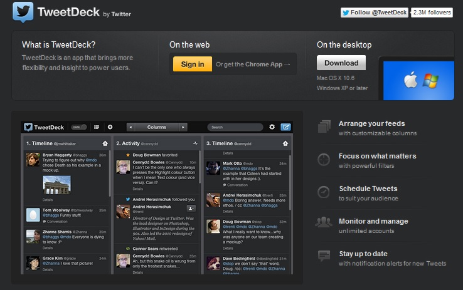This screenshot has width=463, height=290.
Task: Click the Monitor and manage people icon
Action: [324, 222]
